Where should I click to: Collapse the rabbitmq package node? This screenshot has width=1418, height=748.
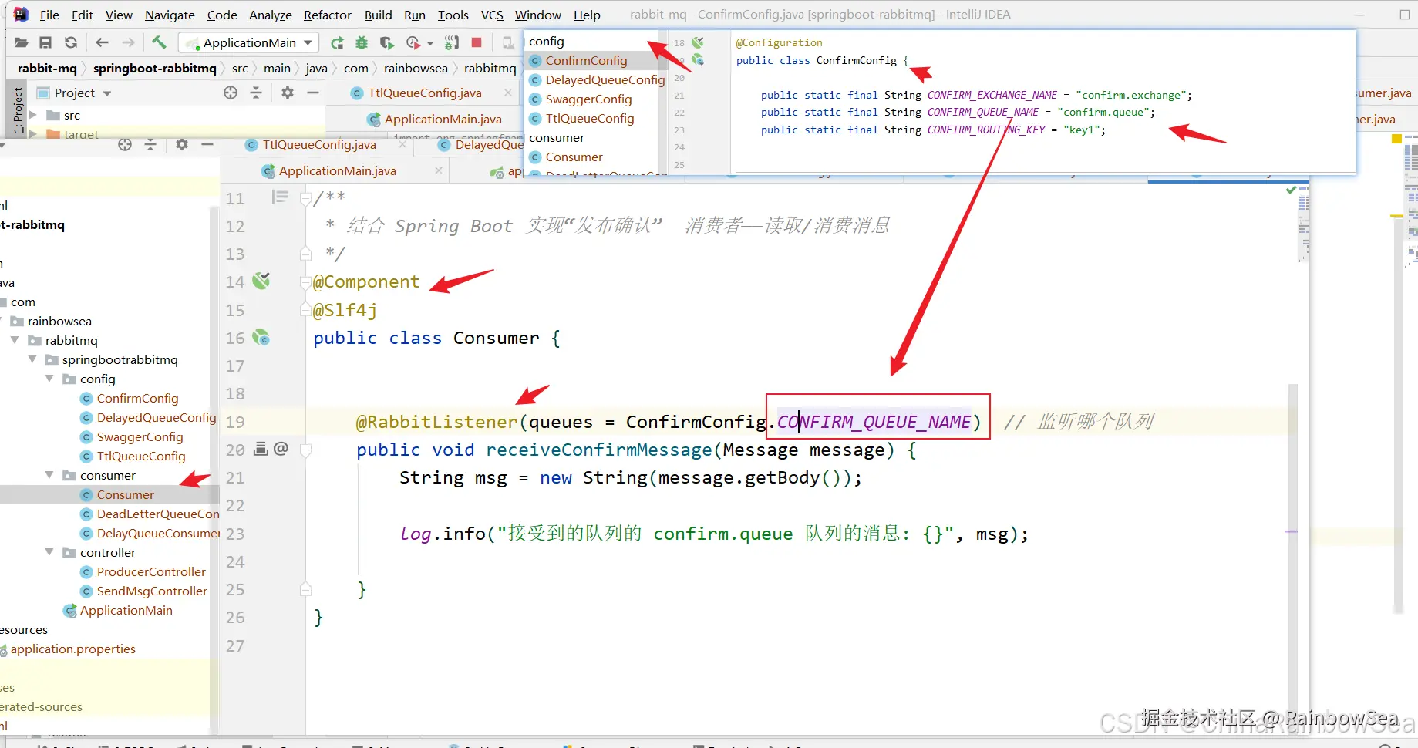coord(15,340)
